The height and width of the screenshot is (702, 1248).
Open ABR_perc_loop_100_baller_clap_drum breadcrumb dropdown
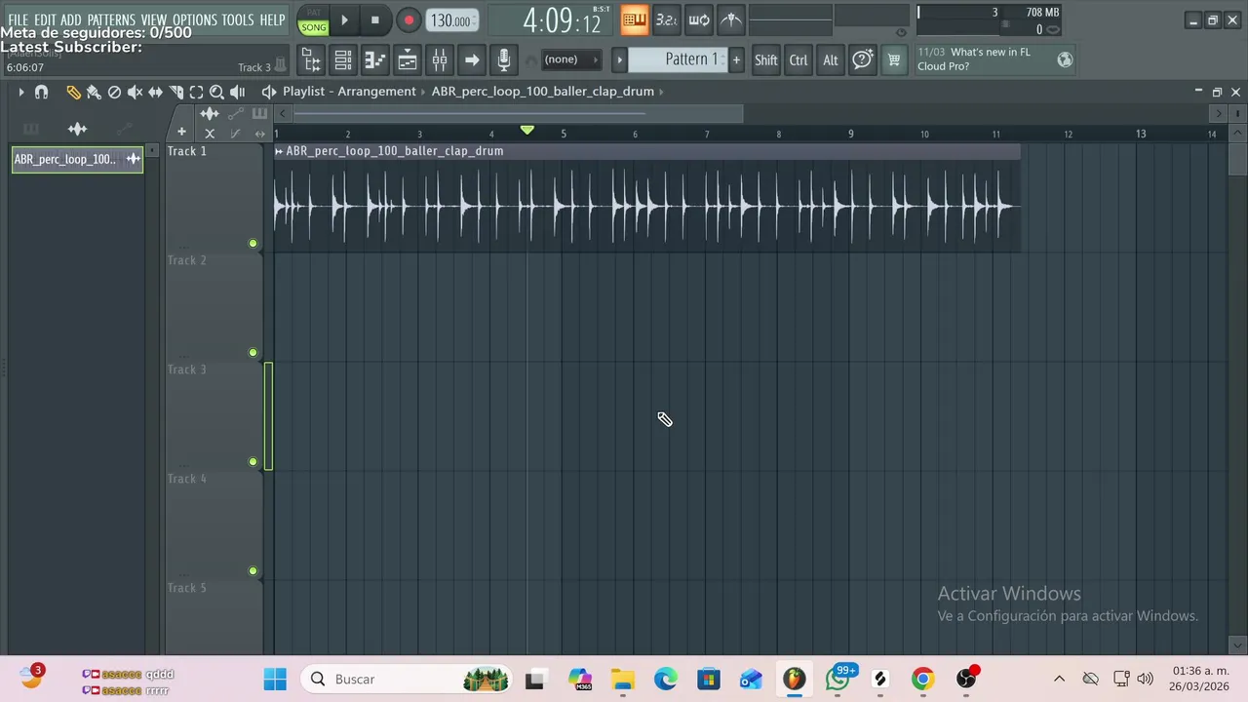click(x=662, y=92)
